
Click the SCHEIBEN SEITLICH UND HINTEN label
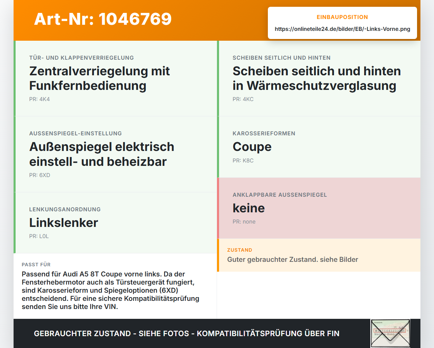(281, 58)
